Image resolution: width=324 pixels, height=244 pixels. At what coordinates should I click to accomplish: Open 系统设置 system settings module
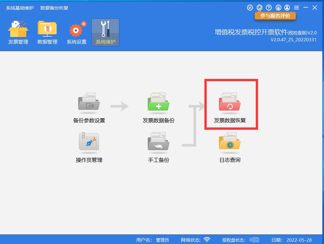[x=76, y=32]
